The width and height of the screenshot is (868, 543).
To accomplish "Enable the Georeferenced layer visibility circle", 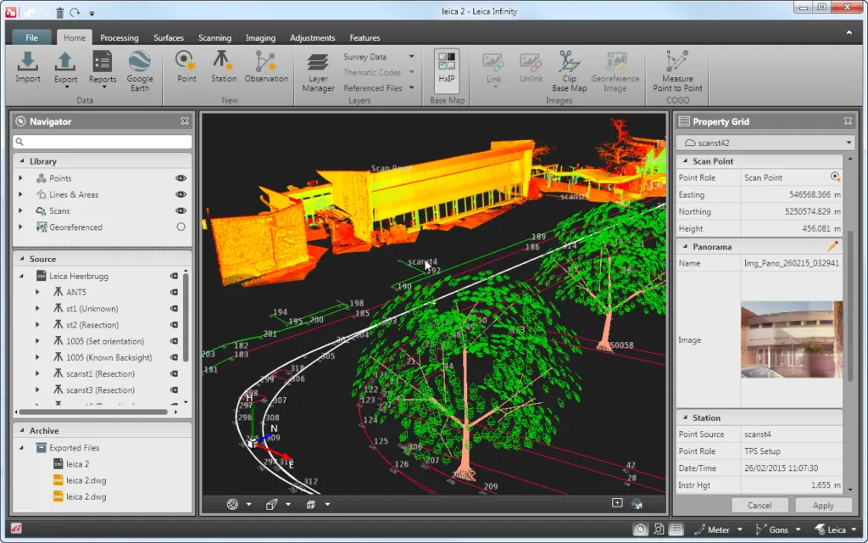I will 181,227.
